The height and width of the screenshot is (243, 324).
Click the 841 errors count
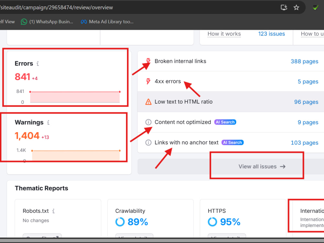(x=23, y=77)
